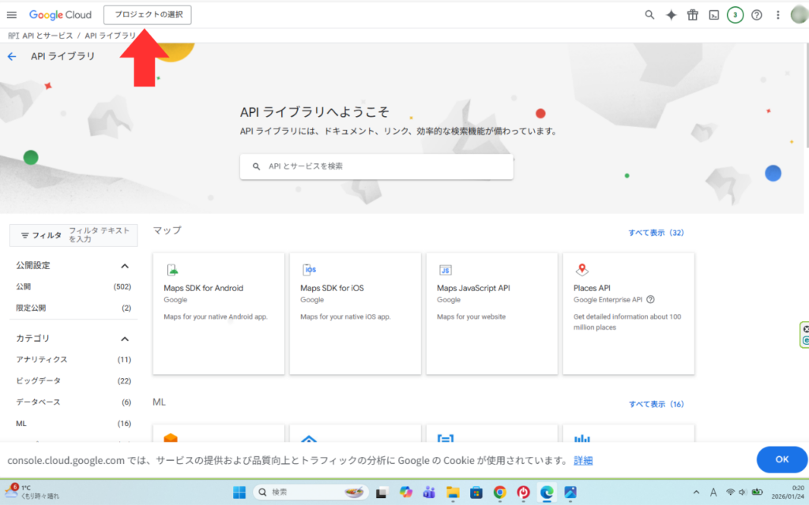Click the API and services search field
The image size is (809, 505).
[x=376, y=166]
